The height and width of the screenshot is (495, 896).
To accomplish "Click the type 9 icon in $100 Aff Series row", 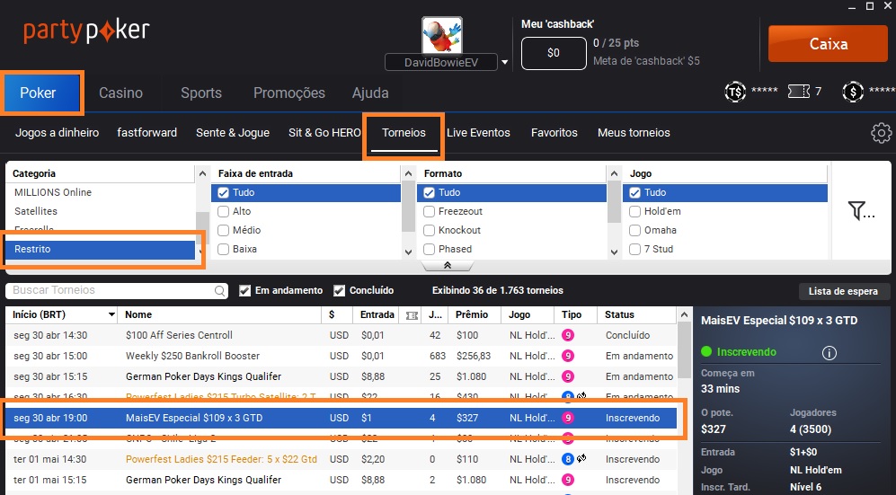I will 567,335.
